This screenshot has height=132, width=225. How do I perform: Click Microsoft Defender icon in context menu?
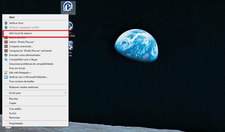coord(6,77)
